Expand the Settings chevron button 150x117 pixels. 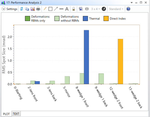click(x=4, y=9)
